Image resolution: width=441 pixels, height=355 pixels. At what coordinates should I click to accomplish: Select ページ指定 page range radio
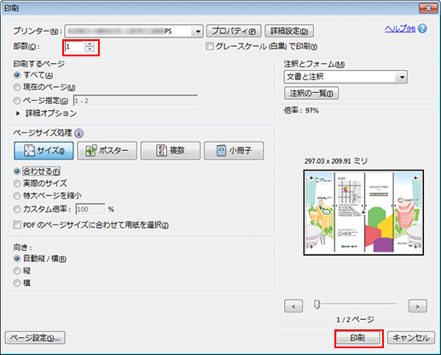[17, 101]
